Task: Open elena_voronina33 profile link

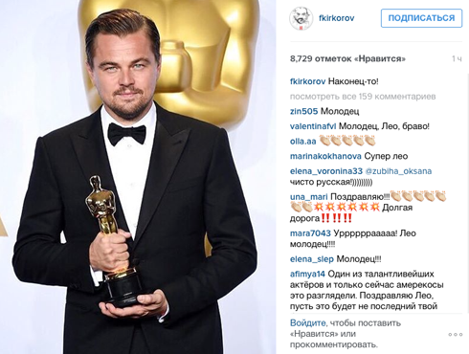Action: coord(326,171)
